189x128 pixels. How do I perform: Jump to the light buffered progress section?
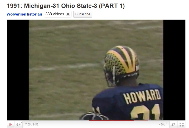(x=141, y=121)
